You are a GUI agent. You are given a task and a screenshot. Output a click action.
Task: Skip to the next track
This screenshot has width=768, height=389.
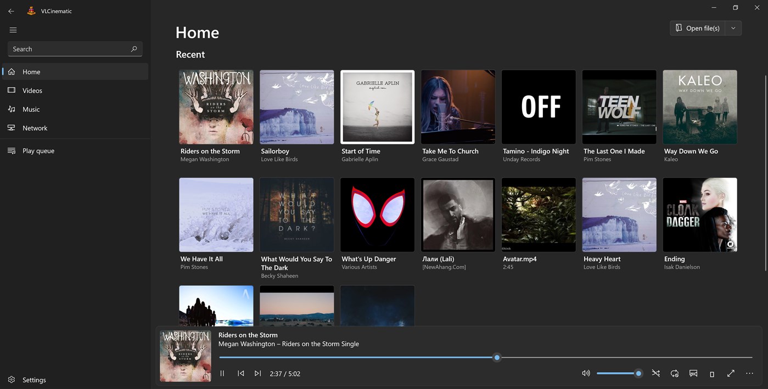(257, 373)
